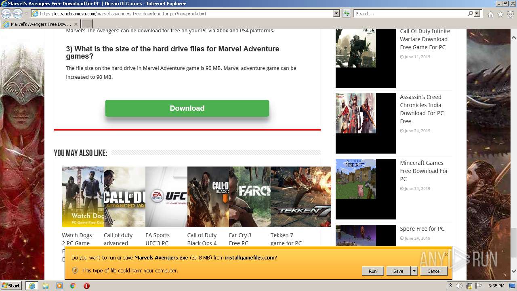Go forward with the Forward arrow
This screenshot has height=291, width=517.
coord(17,13)
